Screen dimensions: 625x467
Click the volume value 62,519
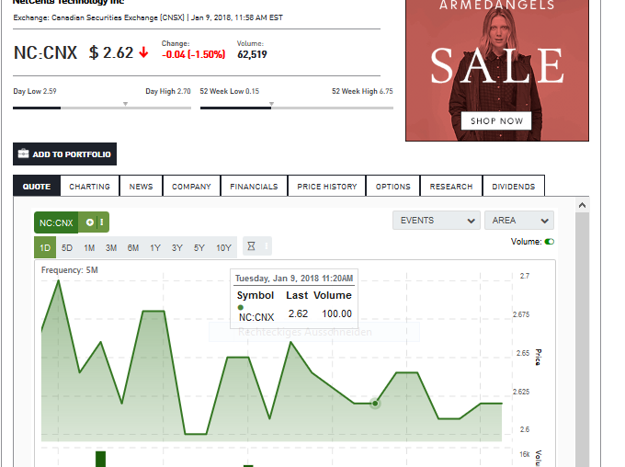[252, 54]
